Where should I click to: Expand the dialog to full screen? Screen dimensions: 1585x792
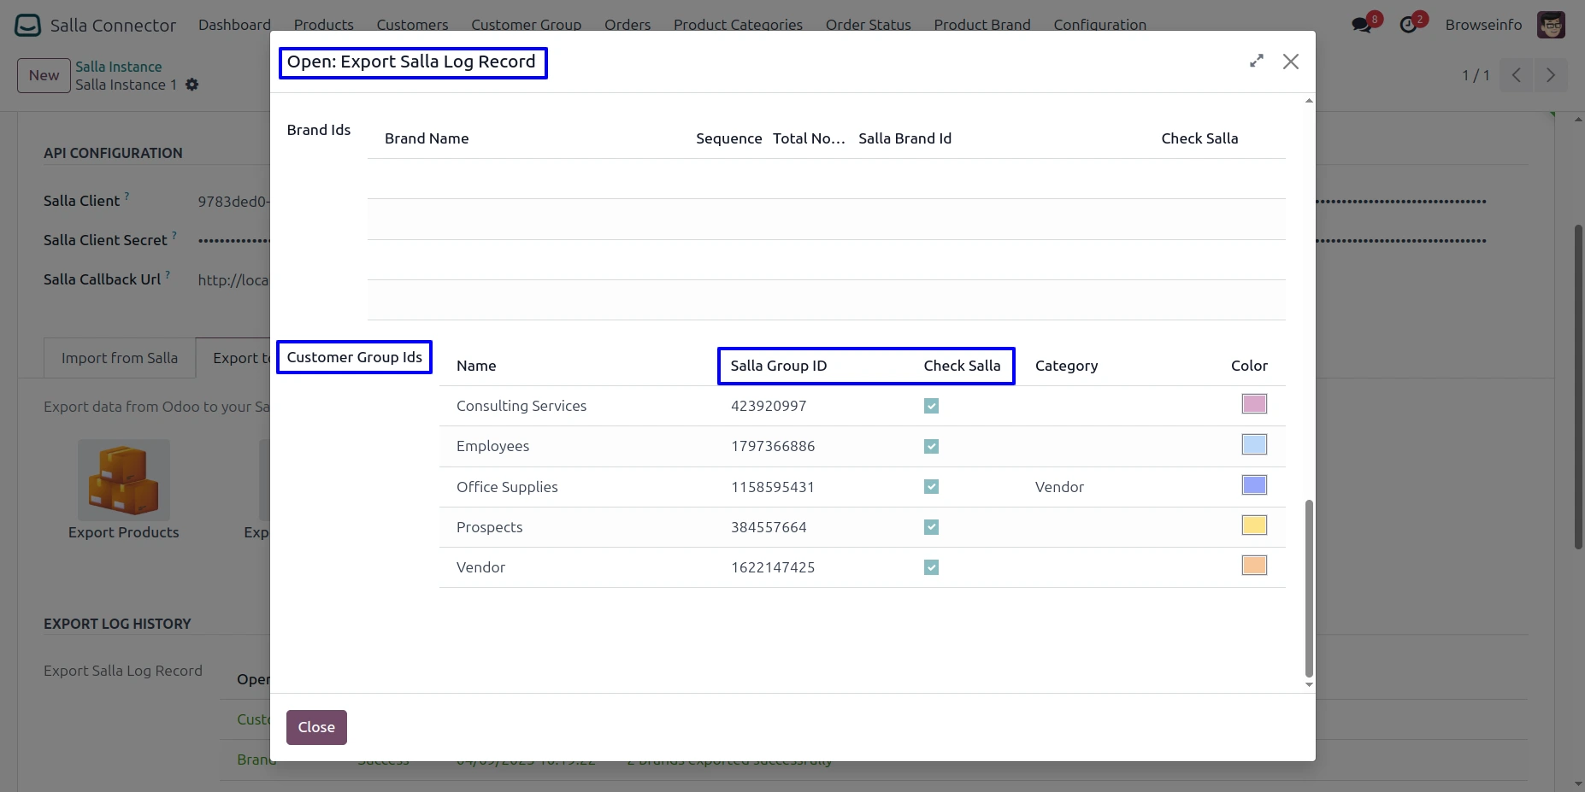[x=1256, y=62]
